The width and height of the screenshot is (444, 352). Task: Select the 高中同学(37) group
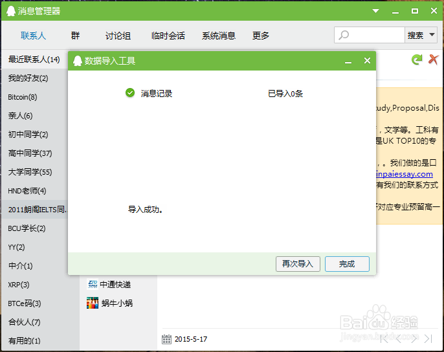point(34,153)
